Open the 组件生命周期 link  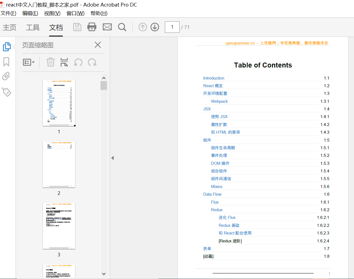223,148
